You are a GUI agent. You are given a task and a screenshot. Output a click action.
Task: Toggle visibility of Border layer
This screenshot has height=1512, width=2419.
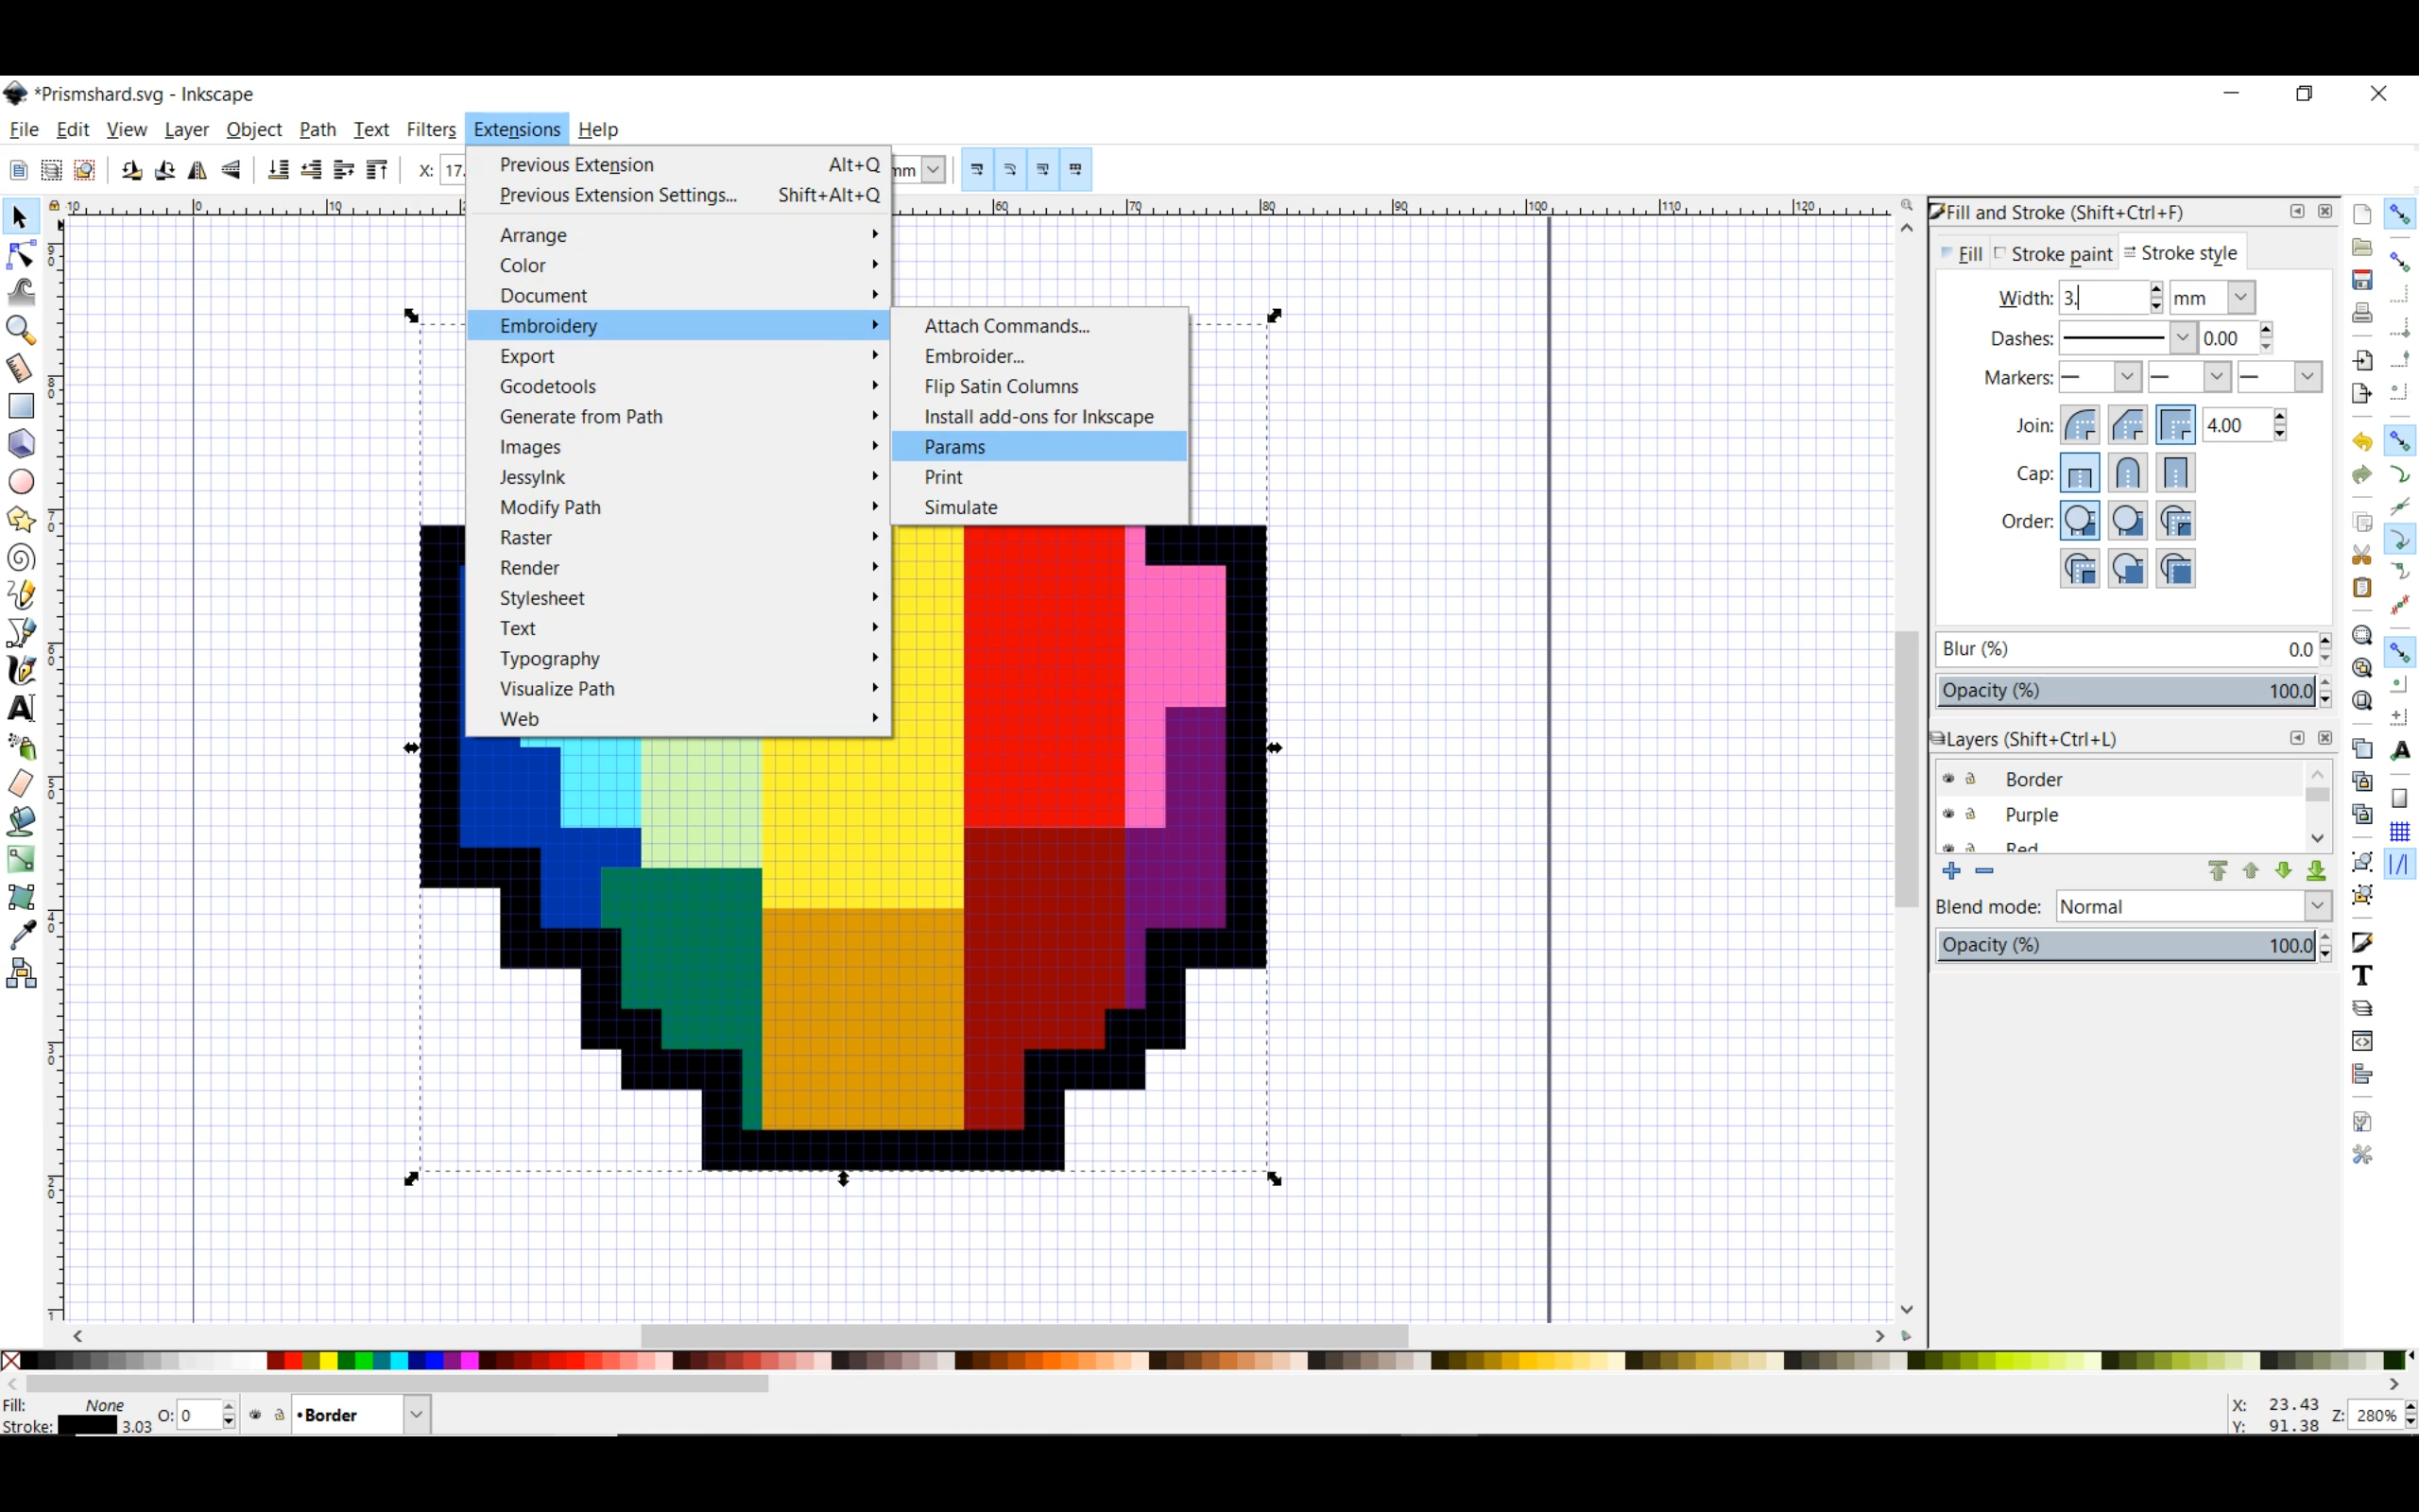tap(1948, 777)
